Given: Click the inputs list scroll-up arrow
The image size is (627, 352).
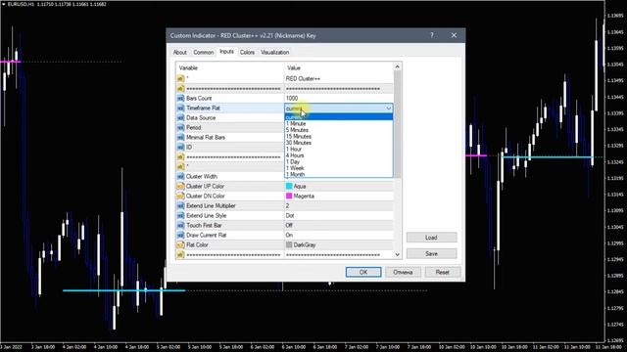Looking at the screenshot, I should pyautogui.click(x=397, y=67).
